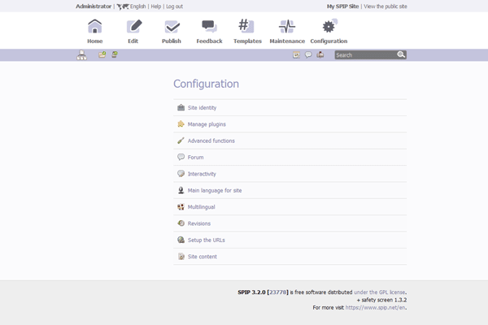This screenshot has height=325, width=488.
Task: Open Site identity settings
Action: (x=202, y=108)
